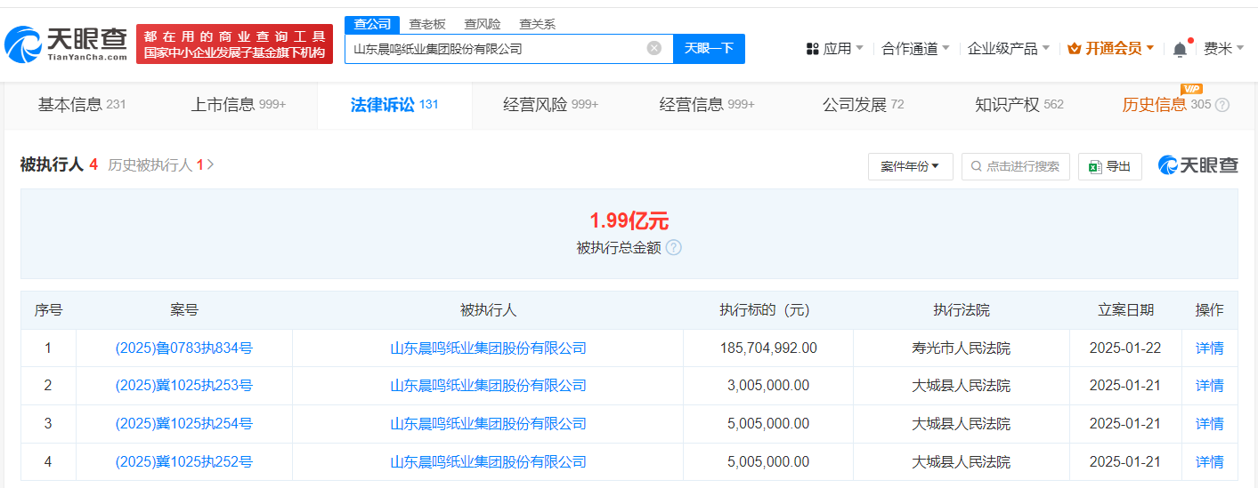Image resolution: width=1258 pixels, height=488 pixels.
Task: Click the 点击进行搜索 search field
Action: tap(1021, 166)
